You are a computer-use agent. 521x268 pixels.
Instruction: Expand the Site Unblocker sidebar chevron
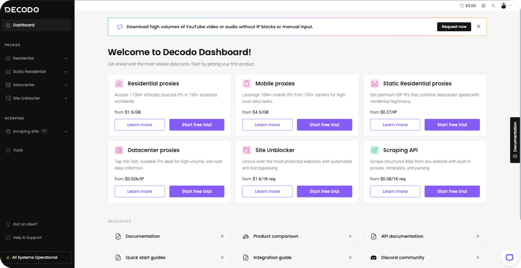tap(66, 99)
